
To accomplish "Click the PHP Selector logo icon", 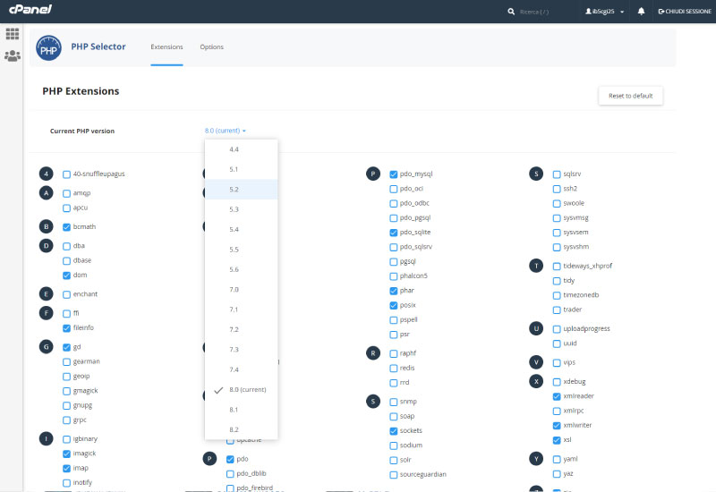I will (x=48, y=50).
